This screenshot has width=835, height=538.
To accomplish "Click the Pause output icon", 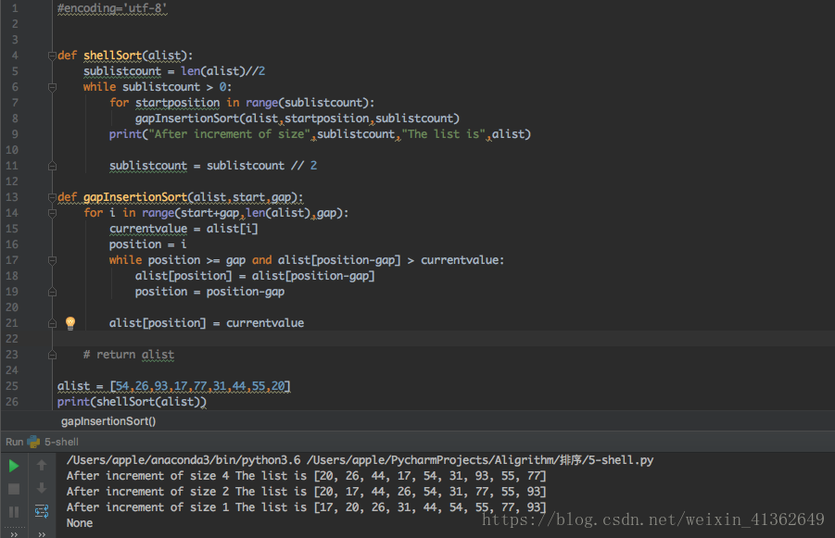I will (14, 512).
